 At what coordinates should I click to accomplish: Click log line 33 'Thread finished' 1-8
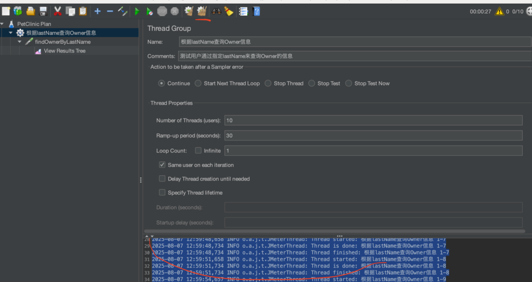[x=300, y=273]
